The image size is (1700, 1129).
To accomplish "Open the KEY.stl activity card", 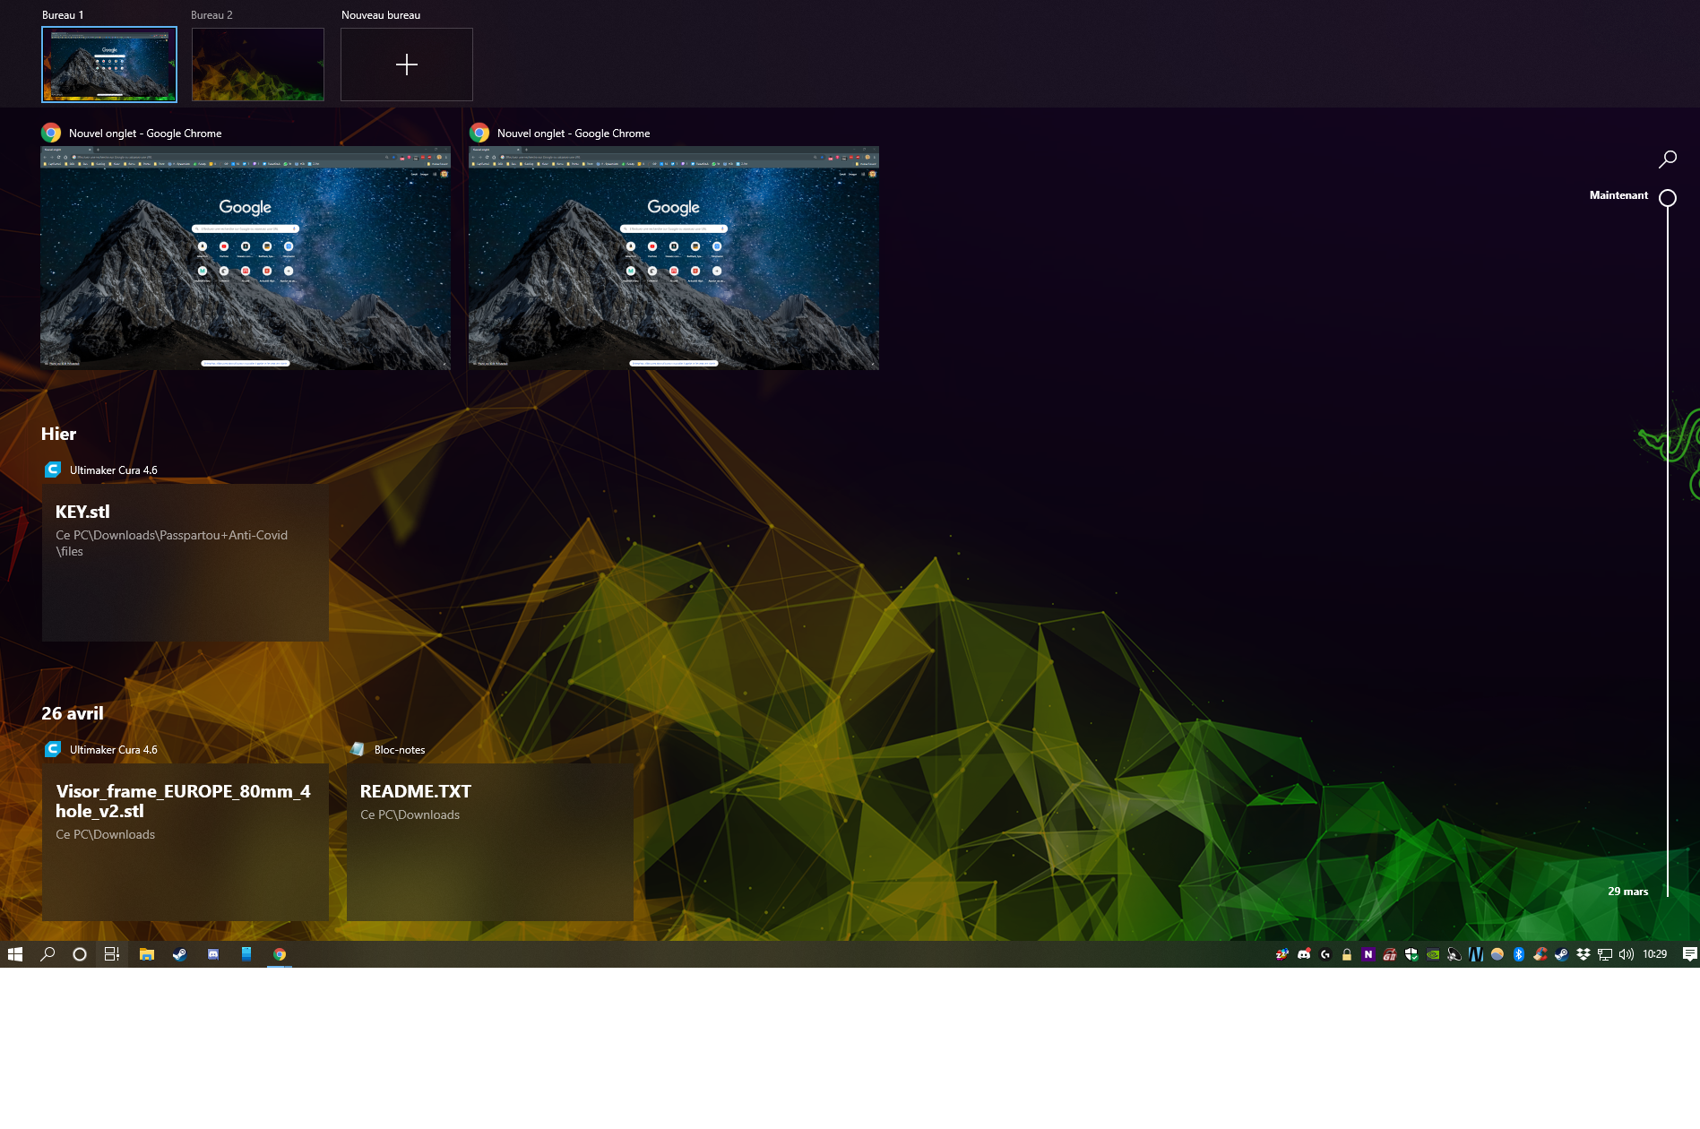I will point(186,563).
